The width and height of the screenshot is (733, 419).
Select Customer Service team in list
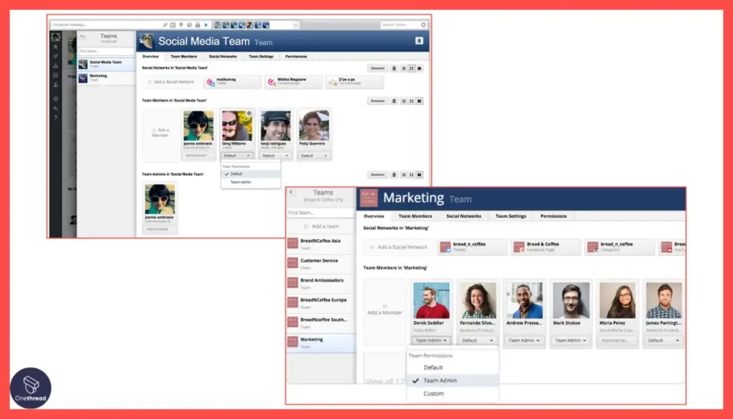click(321, 264)
